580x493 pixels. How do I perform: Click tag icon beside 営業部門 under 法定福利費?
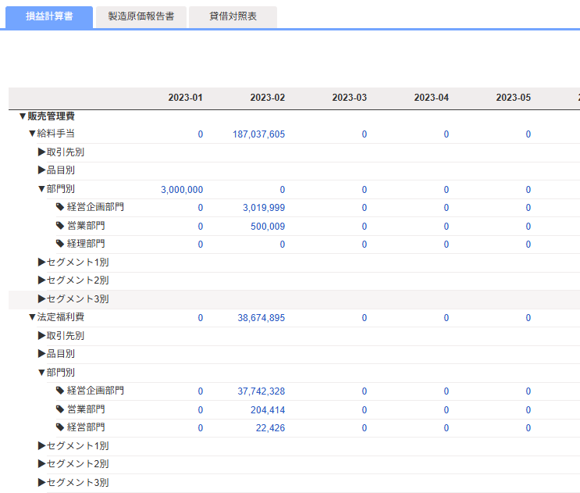click(60, 409)
